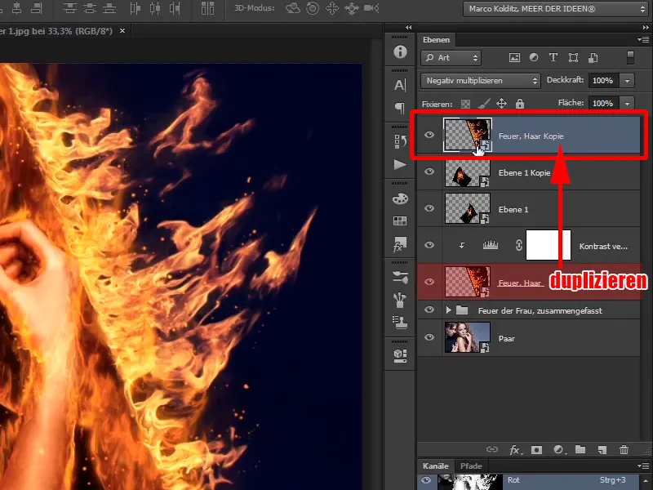Click the 3D pan mode icon
The height and width of the screenshot is (490, 653).
[x=332, y=8]
